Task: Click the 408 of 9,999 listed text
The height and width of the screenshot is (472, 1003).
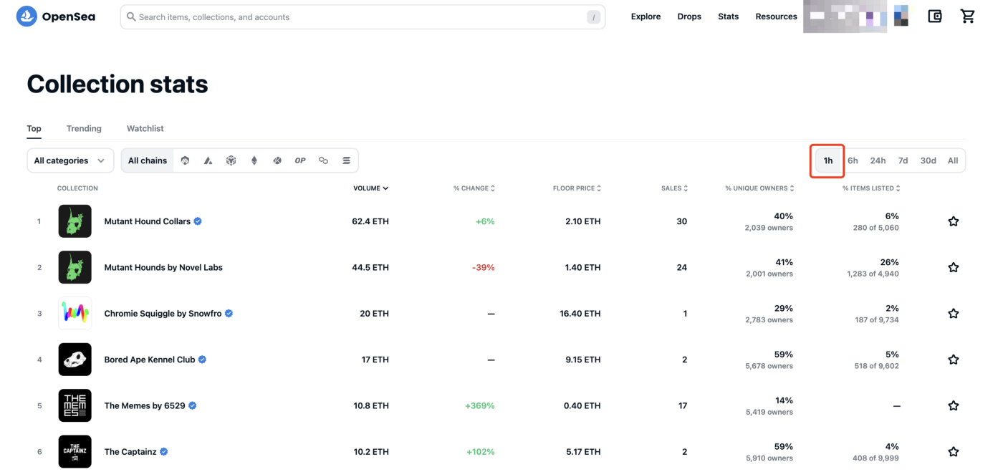Action: (875, 458)
